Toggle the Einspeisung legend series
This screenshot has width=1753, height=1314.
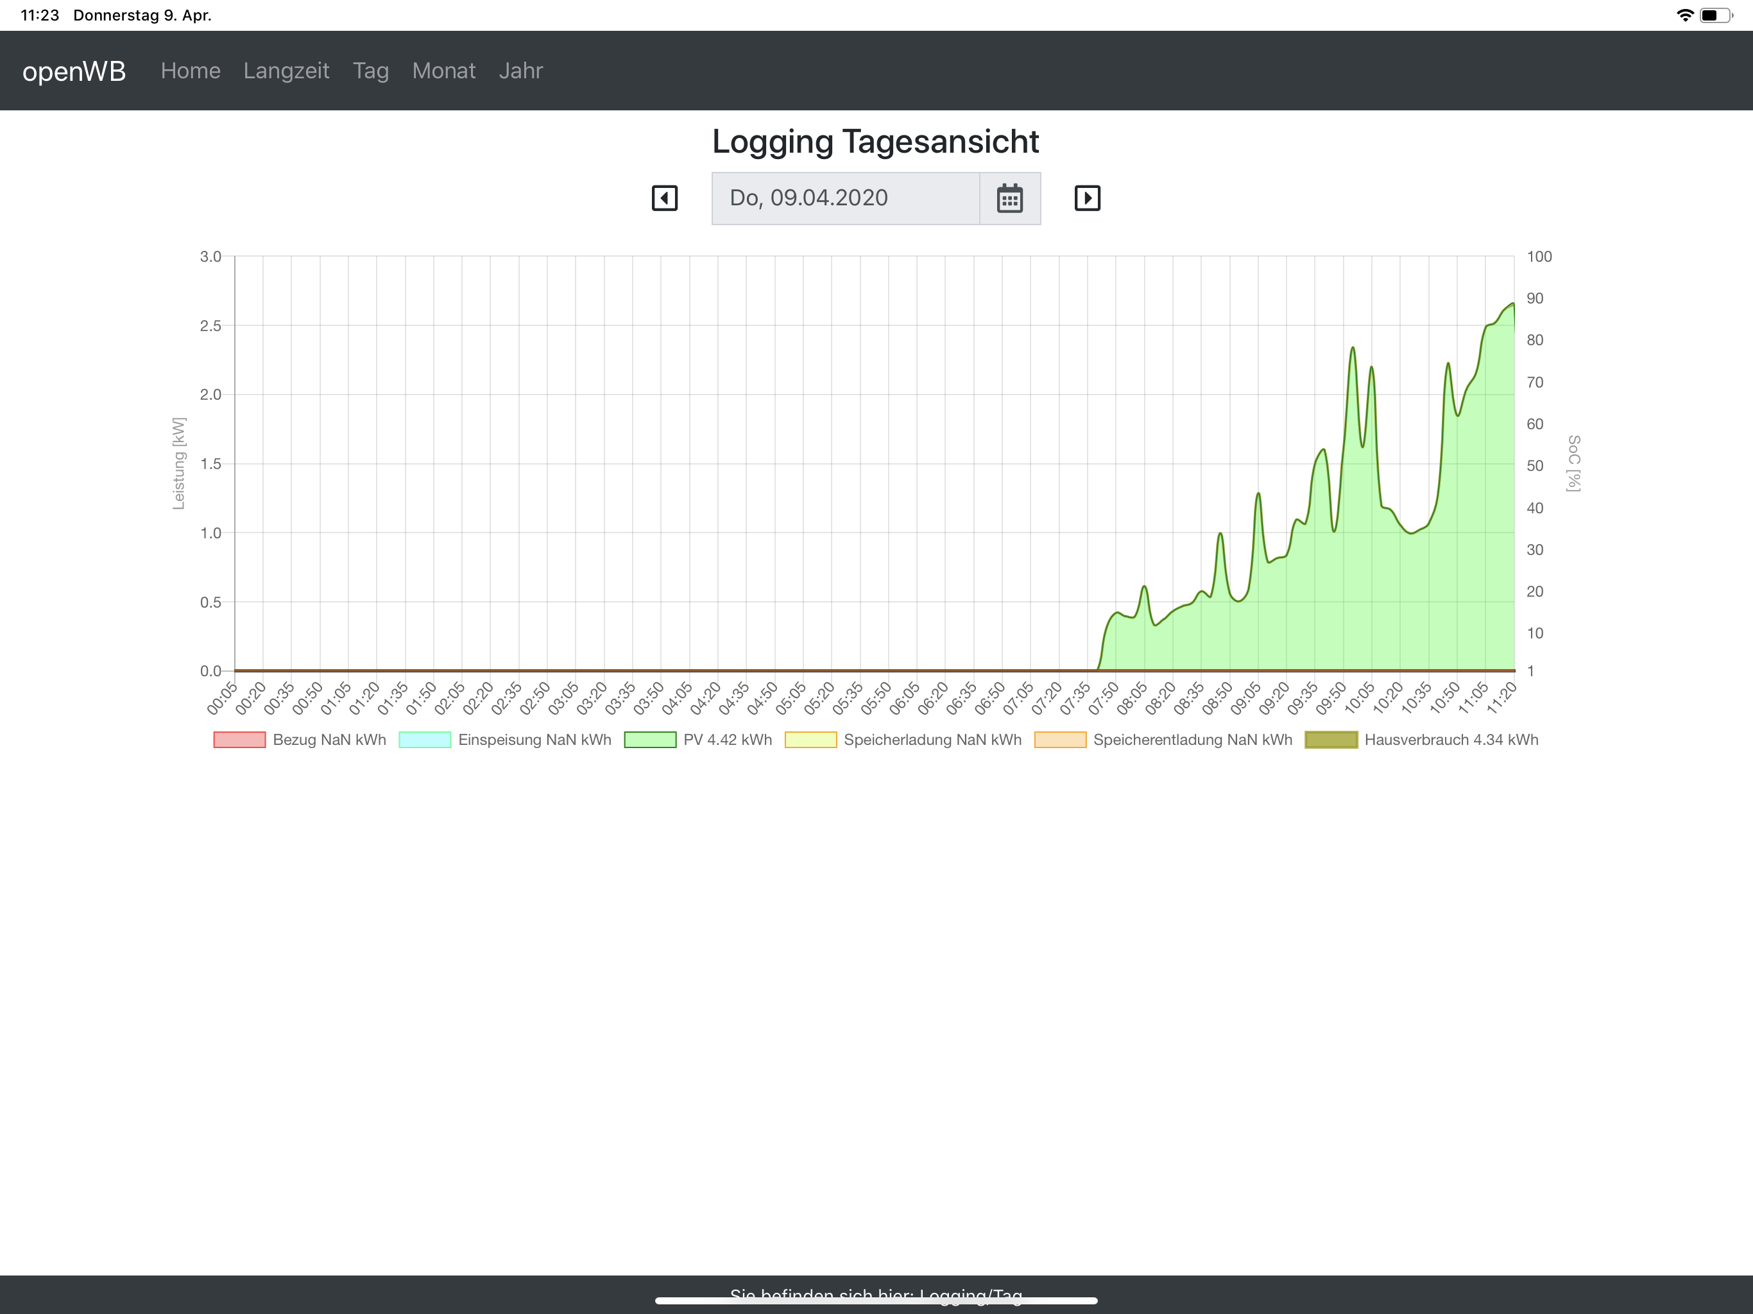pyautogui.click(x=505, y=739)
